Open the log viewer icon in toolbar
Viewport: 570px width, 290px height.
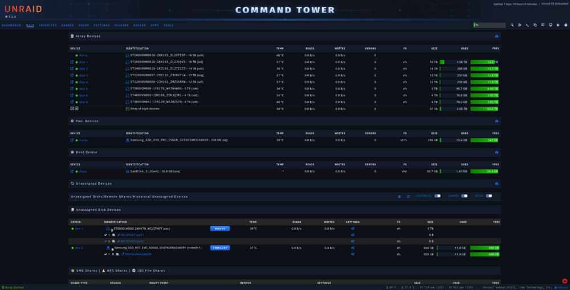pos(558,25)
